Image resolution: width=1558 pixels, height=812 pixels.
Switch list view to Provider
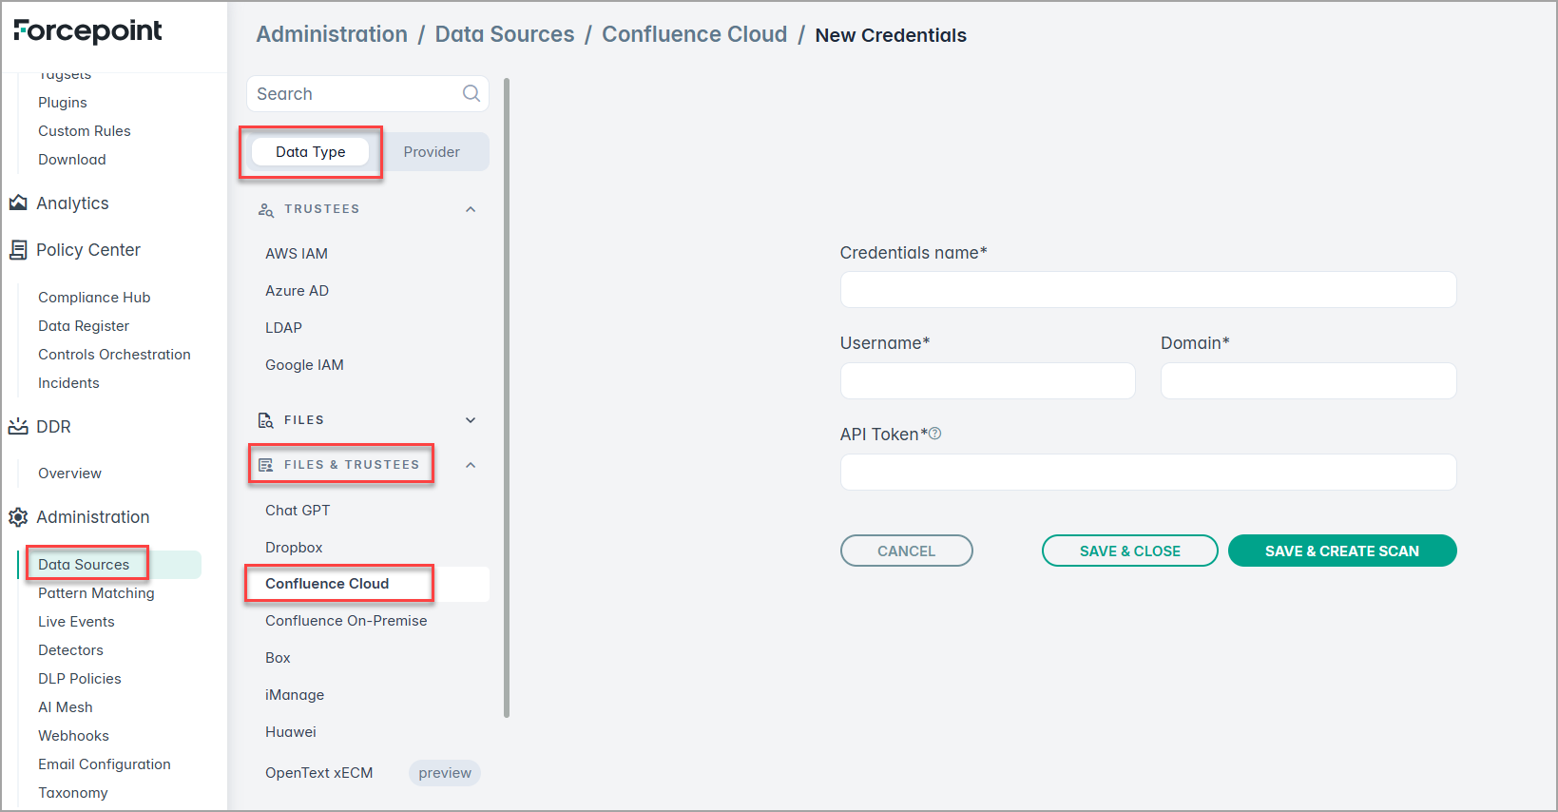[431, 152]
